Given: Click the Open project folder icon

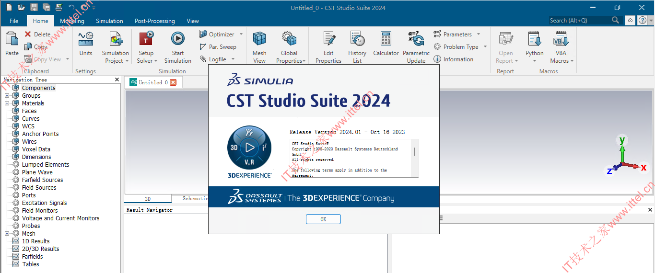Looking at the screenshot, I should [22, 7].
